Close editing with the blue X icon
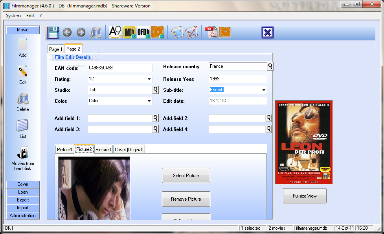The height and width of the screenshot is (234, 384). pos(267,33)
